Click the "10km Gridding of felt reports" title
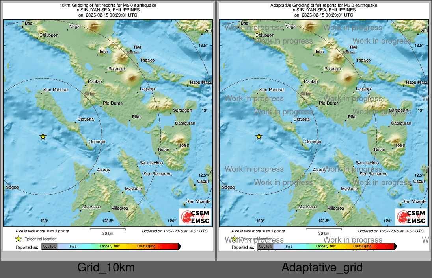The image size is (432, 278). [108, 6]
